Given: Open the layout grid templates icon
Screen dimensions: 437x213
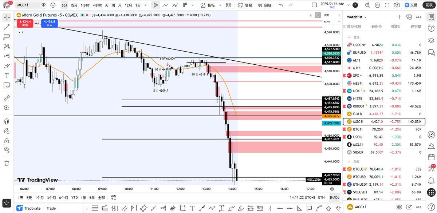Looking at the screenshot, I should pyautogui.click(x=228, y=5).
